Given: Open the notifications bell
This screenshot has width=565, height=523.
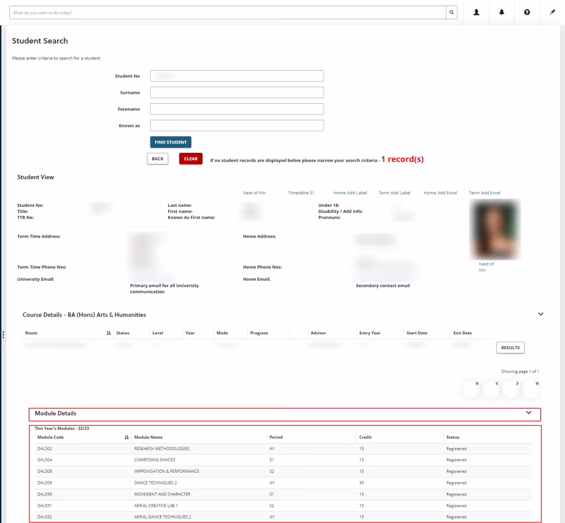Looking at the screenshot, I should click(x=502, y=12).
